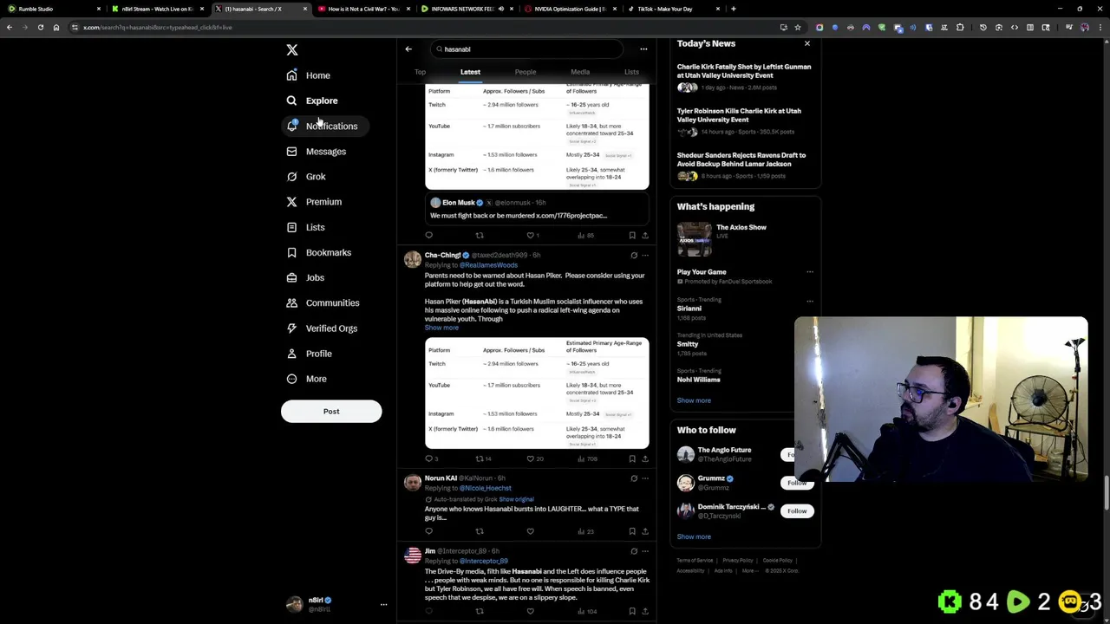Reply to Cha-Ching!'s tweet
Image resolution: width=1110 pixels, height=624 pixels.
[429, 458]
